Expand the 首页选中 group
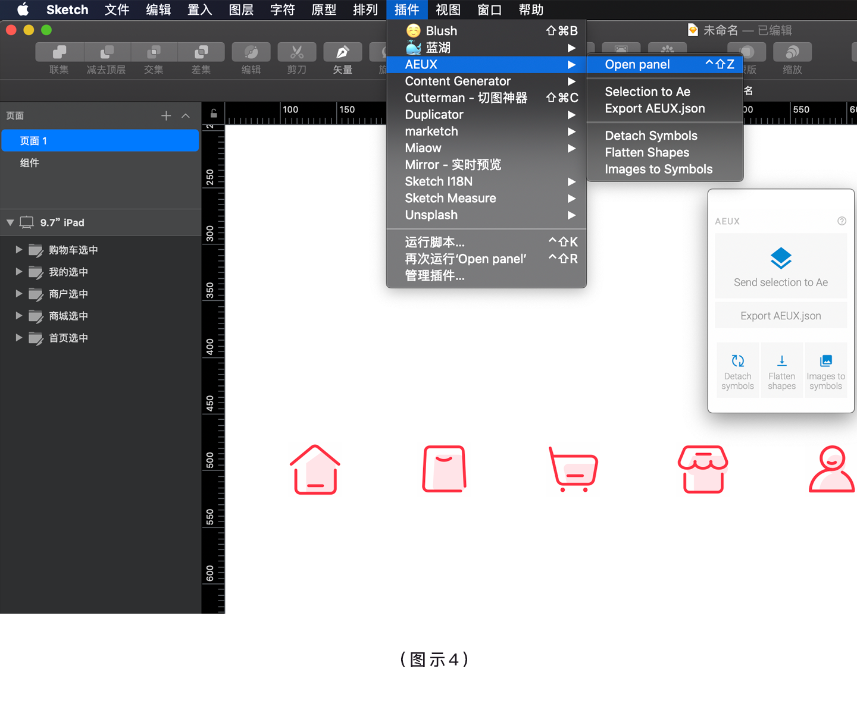 point(19,338)
